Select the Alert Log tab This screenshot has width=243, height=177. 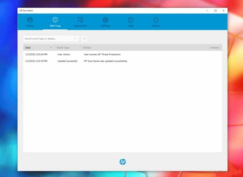tap(55, 22)
